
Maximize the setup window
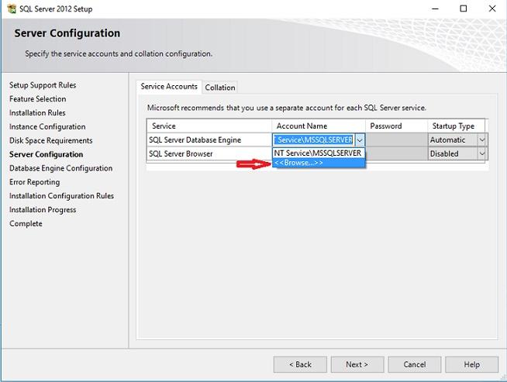[x=464, y=9]
